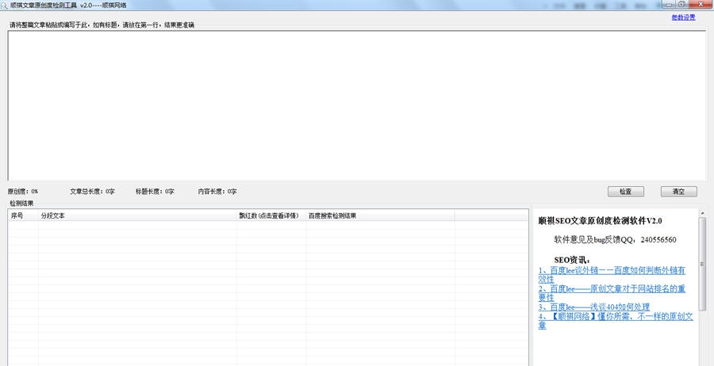Click the 百度搜索检测结果 column header

380,216
